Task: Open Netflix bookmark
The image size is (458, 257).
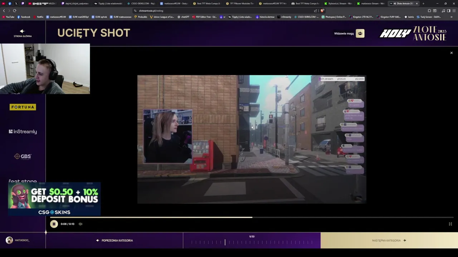Action: (38, 17)
